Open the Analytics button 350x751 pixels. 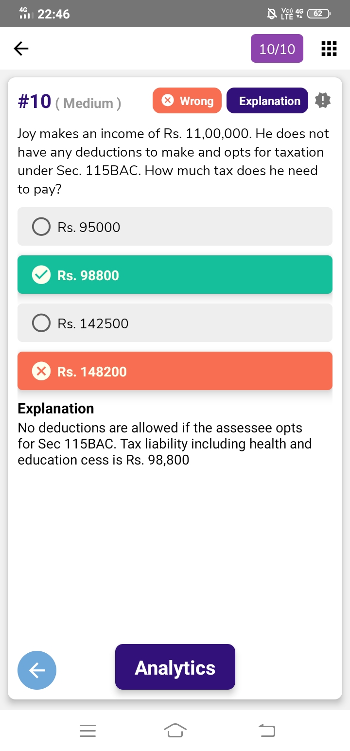(x=175, y=667)
